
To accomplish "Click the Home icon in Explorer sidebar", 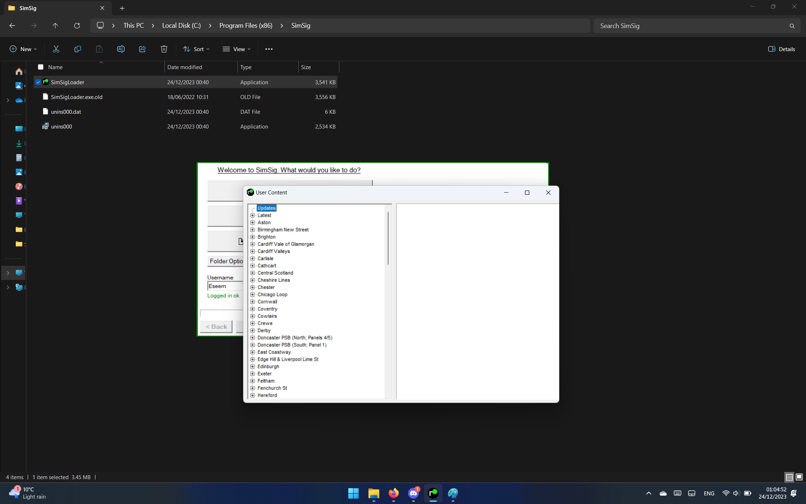I will (19, 71).
